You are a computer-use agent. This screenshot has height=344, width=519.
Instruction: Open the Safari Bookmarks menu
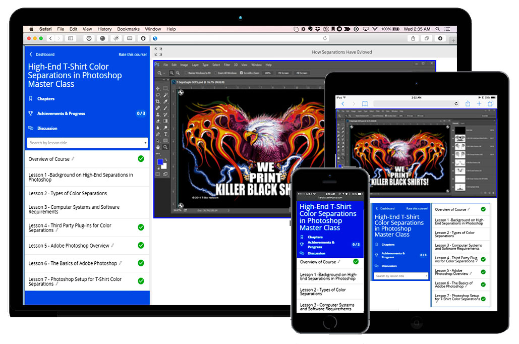coord(129,29)
